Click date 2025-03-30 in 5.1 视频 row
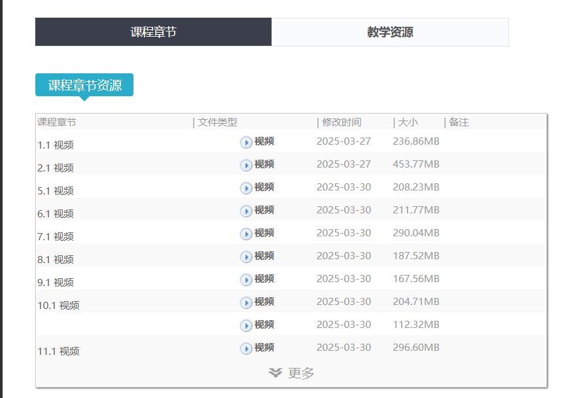The image size is (564, 398). [344, 187]
